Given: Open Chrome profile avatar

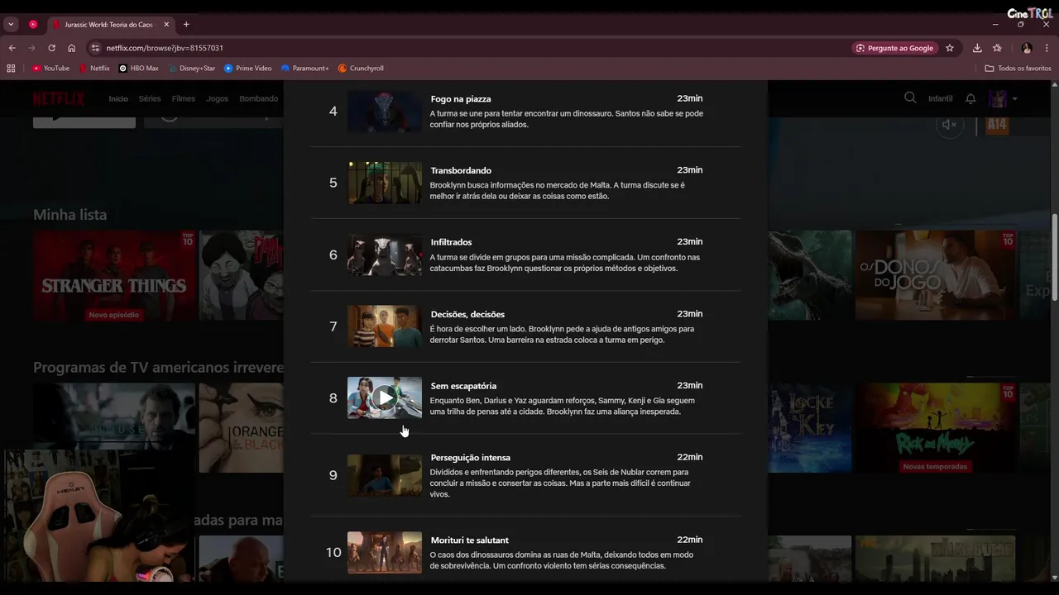Looking at the screenshot, I should click(x=1027, y=48).
